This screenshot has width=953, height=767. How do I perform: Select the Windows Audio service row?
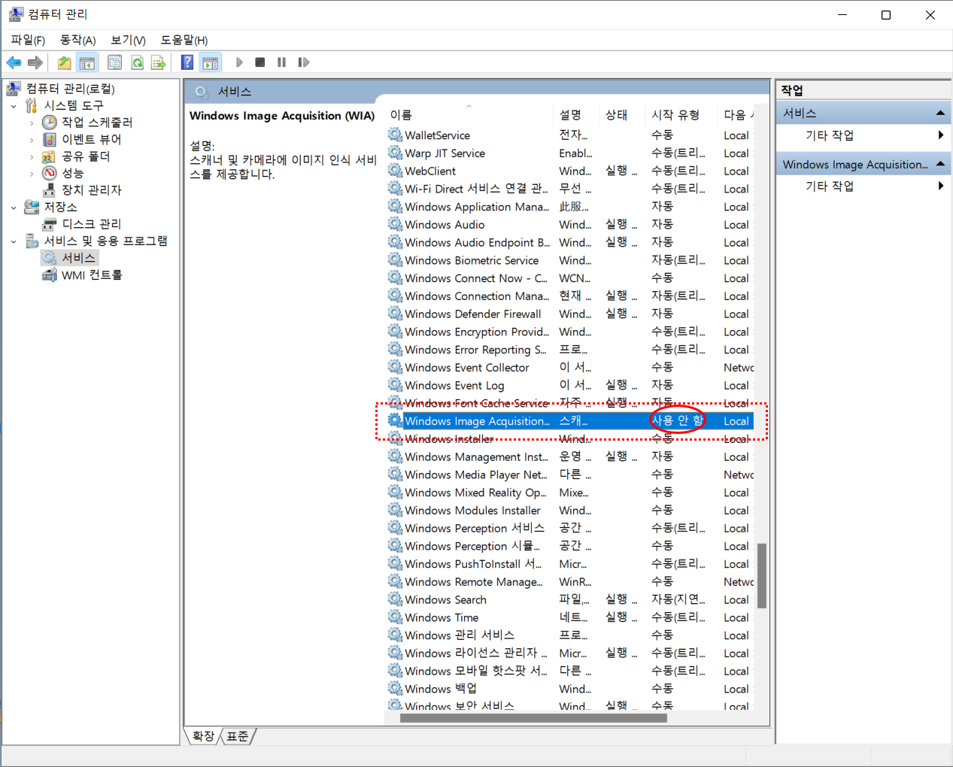click(x=570, y=225)
